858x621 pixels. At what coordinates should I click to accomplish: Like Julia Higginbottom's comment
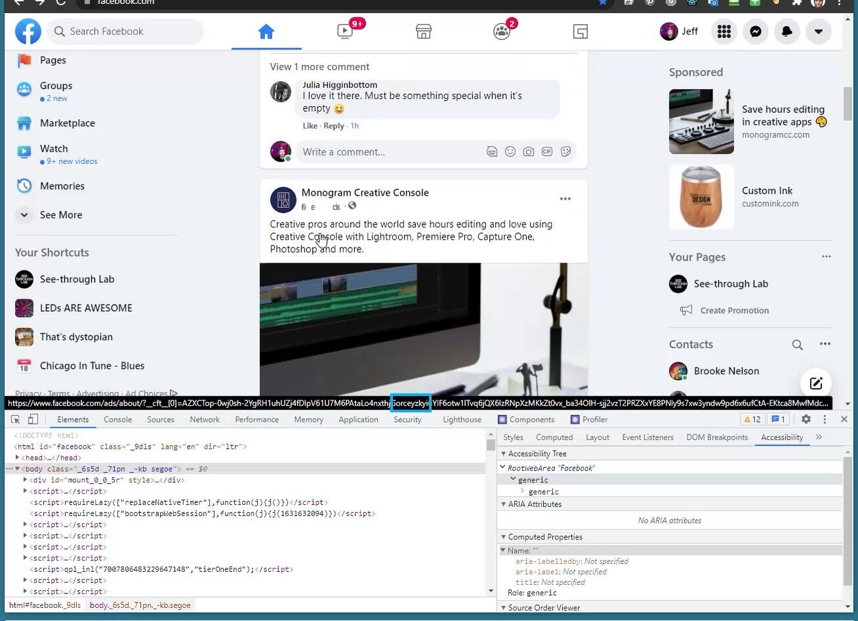click(310, 126)
